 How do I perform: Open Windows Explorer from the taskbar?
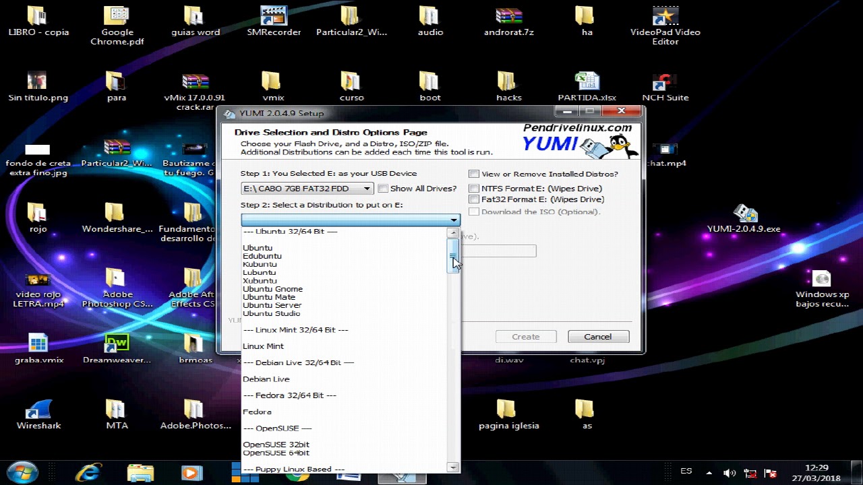pyautogui.click(x=140, y=473)
